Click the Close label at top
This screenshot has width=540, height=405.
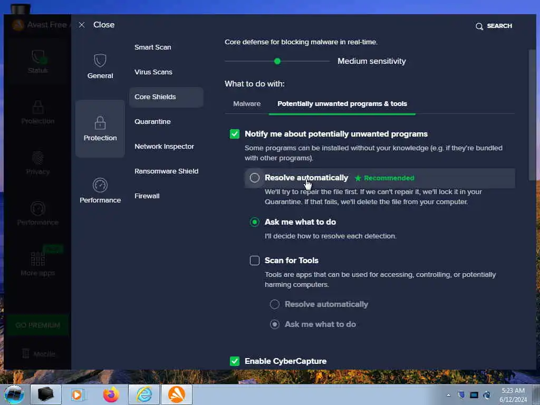(x=104, y=25)
